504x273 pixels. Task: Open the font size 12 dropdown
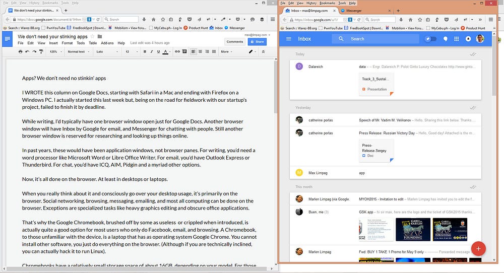click(x=132, y=51)
